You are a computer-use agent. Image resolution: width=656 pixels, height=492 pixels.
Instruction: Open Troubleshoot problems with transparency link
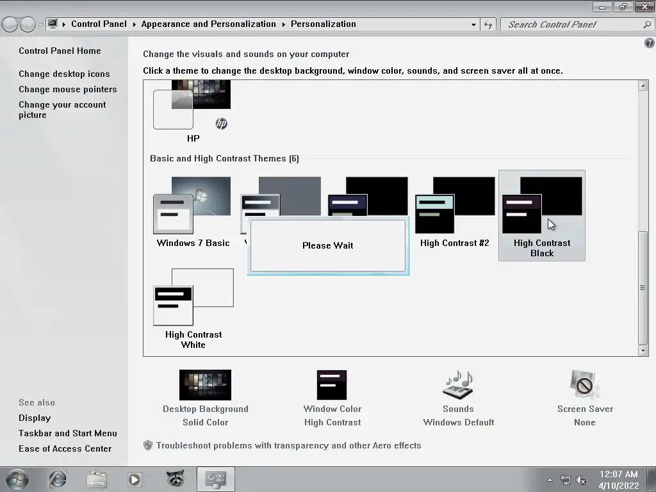click(x=289, y=445)
